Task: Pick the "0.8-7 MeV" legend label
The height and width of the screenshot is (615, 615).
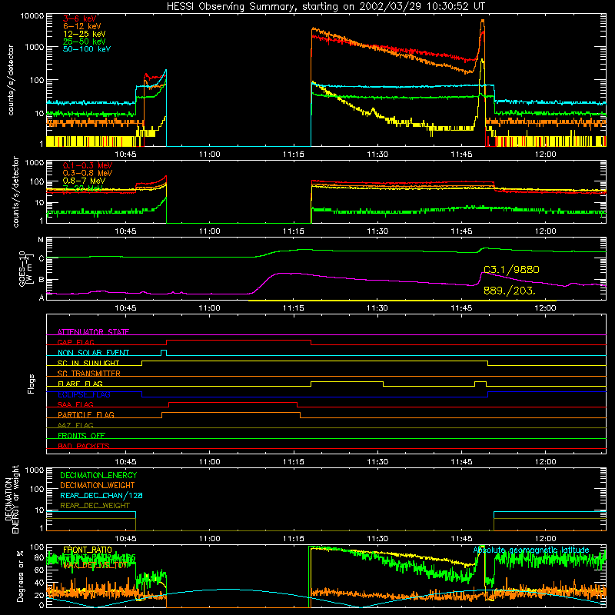Action: tap(84, 181)
